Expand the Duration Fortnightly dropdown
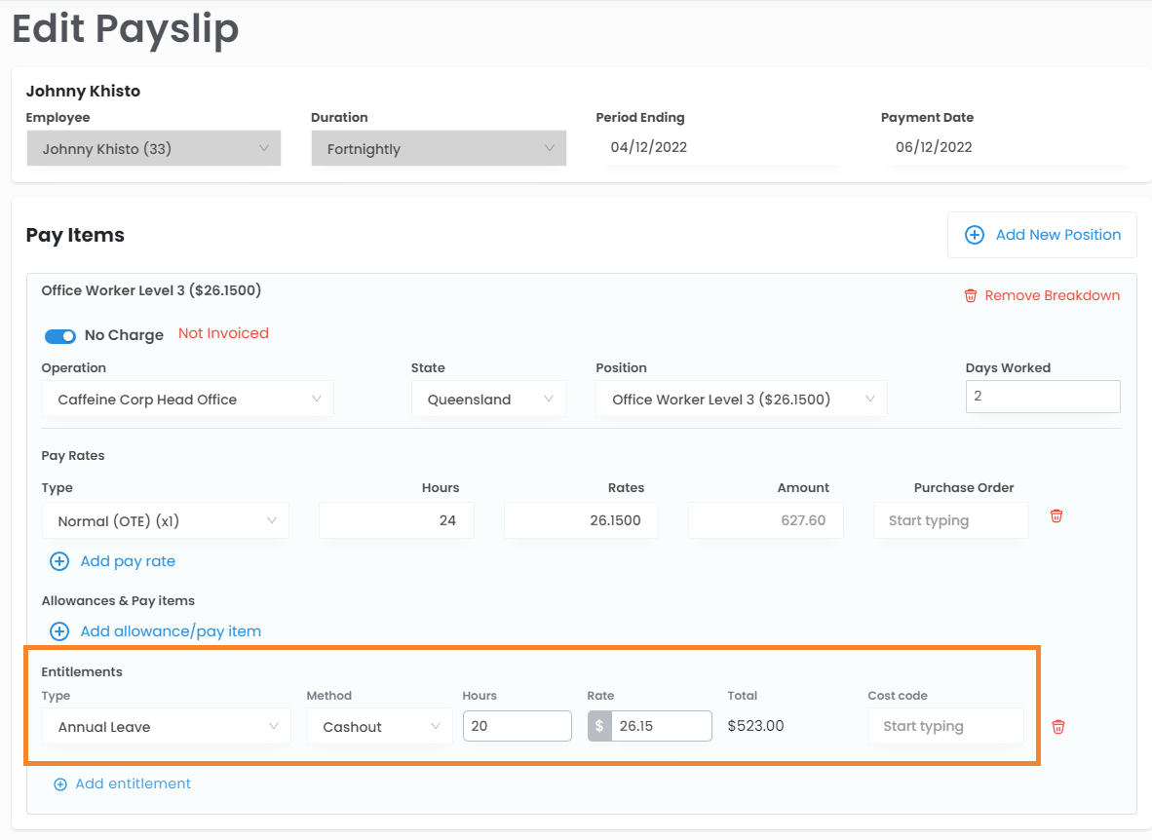Screen dimensions: 1152x840 [x=439, y=149]
